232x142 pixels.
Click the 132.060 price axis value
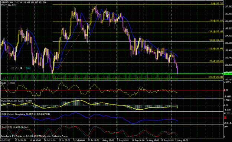(x=228, y=65)
